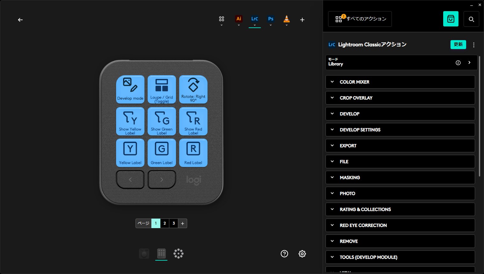Open the help question mark icon
This screenshot has width=484, height=274.
(x=284, y=254)
